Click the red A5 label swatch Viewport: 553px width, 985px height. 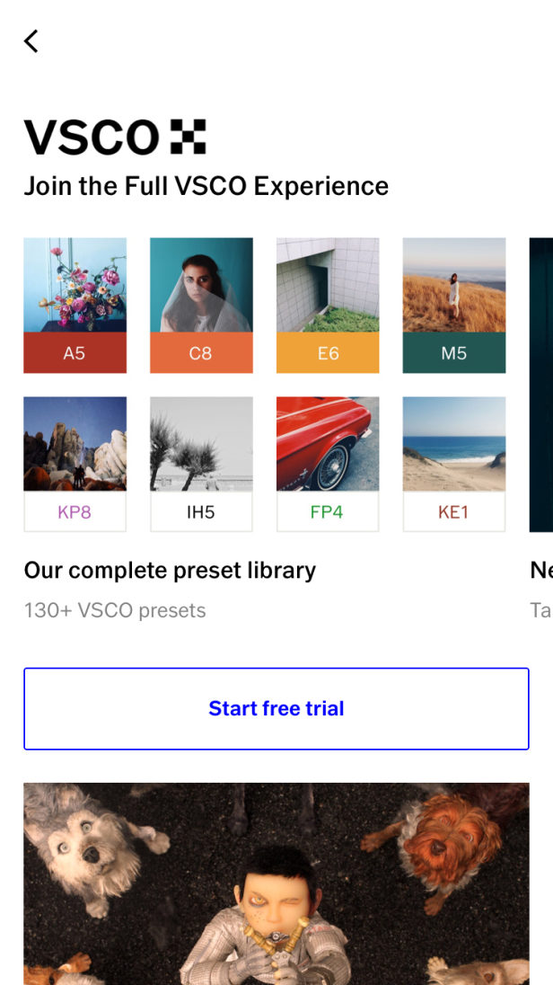pyautogui.click(x=75, y=353)
